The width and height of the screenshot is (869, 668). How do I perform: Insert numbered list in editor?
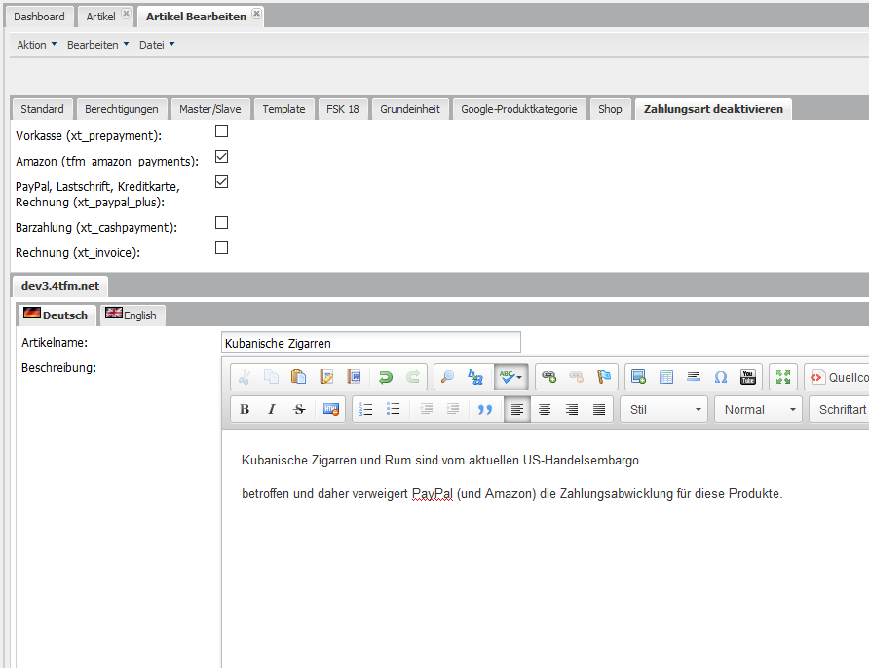[366, 410]
